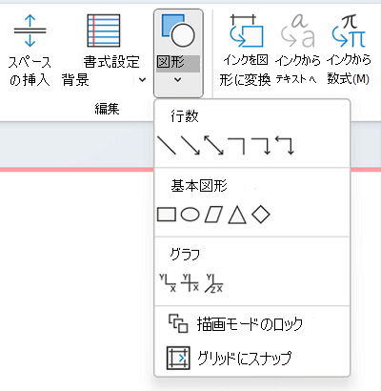Click the 基本図形 section heading
The width and height of the screenshot is (381, 391).
[x=199, y=186]
